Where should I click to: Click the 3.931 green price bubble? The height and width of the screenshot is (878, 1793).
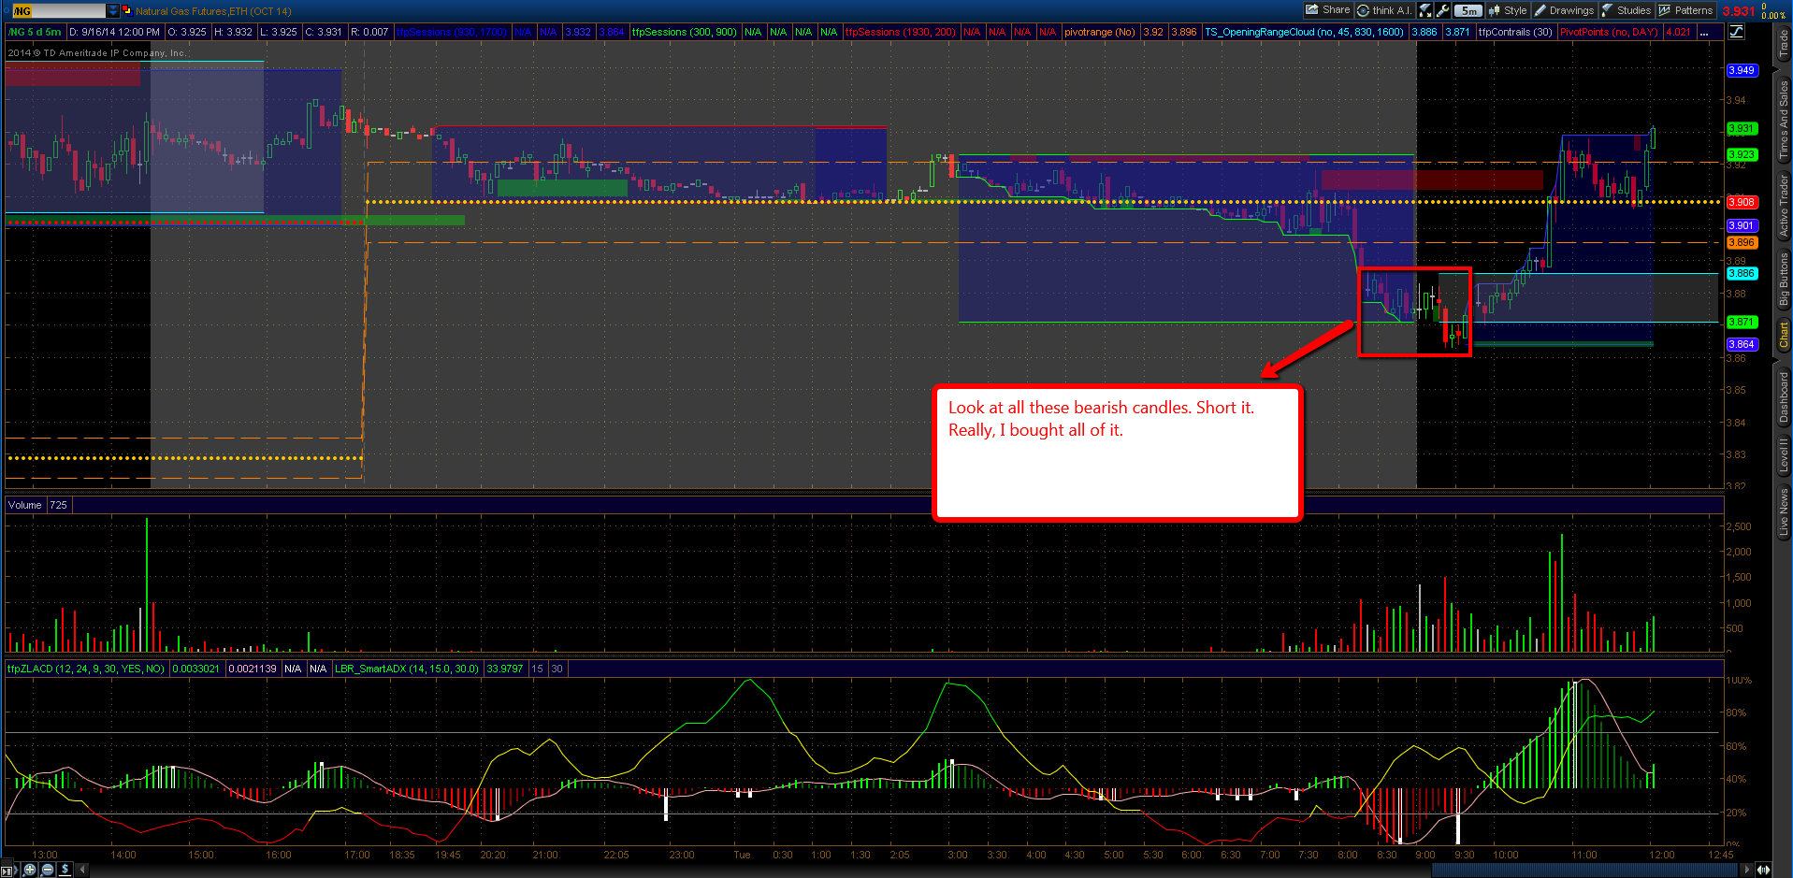pyautogui.click(x=1742, y=129)
